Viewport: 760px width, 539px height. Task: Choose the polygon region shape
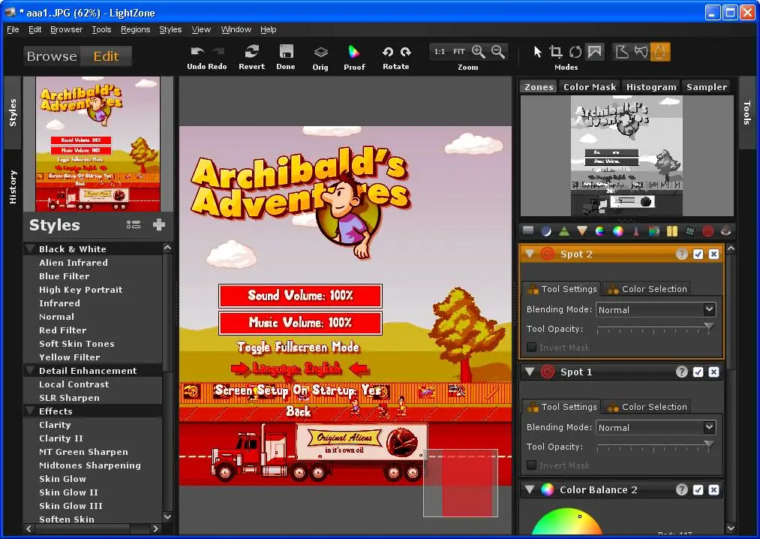pyautogui.click(x=621, y=52)
